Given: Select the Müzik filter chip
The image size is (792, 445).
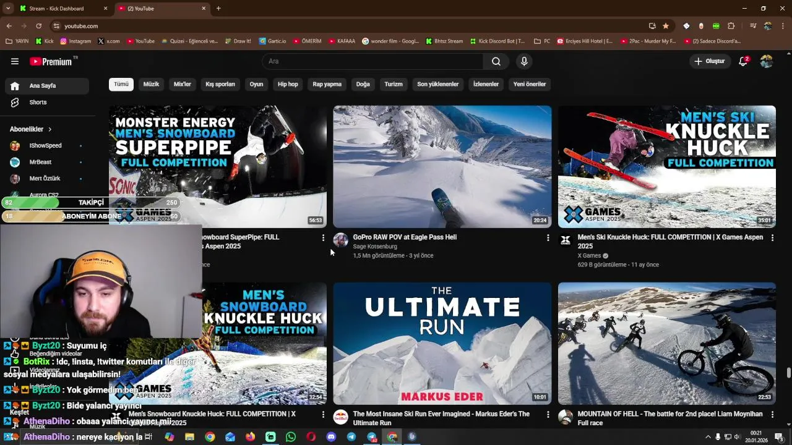Looking at the screenshot, I should (x=151, y=84).
